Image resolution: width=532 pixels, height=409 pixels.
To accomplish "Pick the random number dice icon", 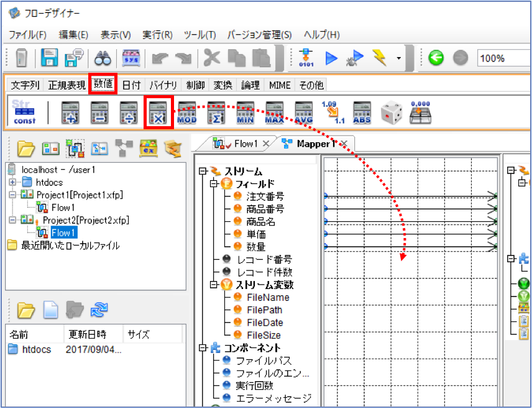I will point(392,113).
